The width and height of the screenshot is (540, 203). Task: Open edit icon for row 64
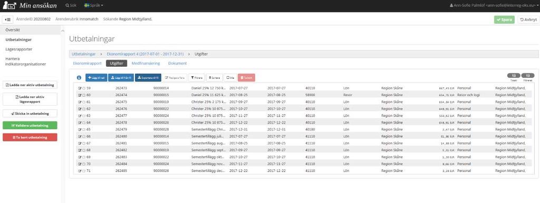click(x=80, y=123)
